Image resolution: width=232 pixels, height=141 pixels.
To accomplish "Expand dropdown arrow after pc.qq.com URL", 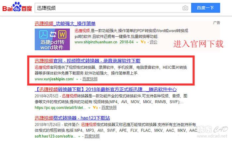I will coord(89,108).
